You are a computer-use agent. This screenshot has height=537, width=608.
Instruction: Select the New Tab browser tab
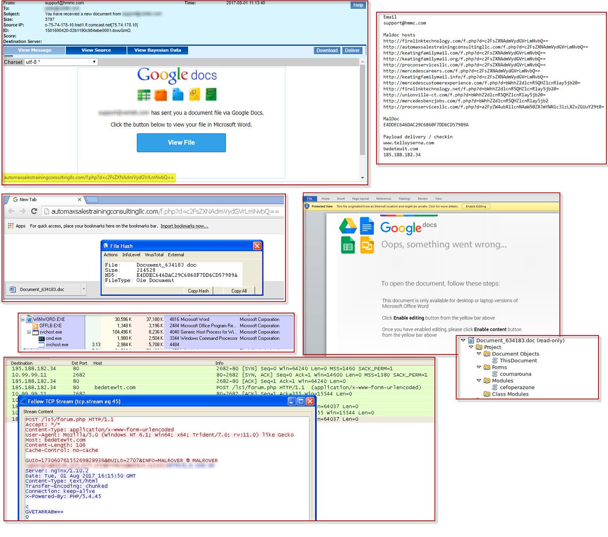[x=46, y=200]
